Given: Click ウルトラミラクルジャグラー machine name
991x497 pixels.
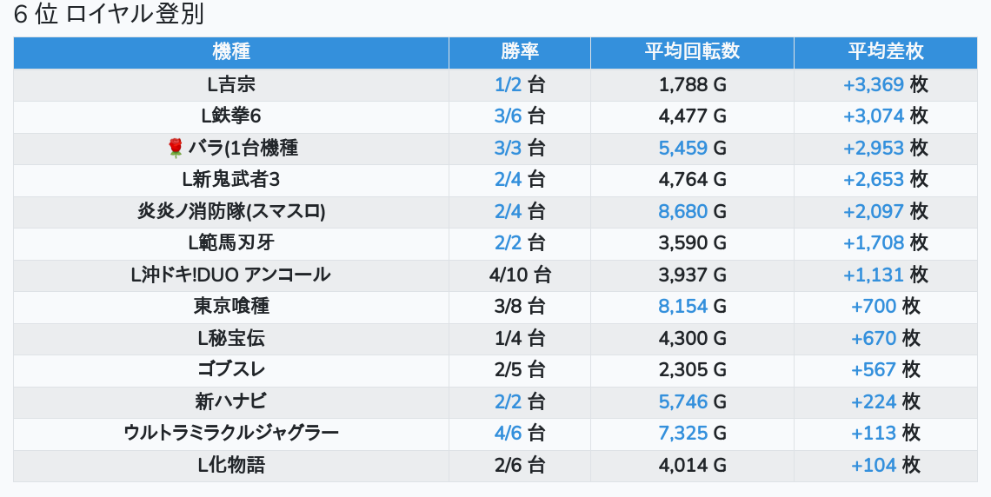Looking at the screenshot, I should (x=231, y=434).
